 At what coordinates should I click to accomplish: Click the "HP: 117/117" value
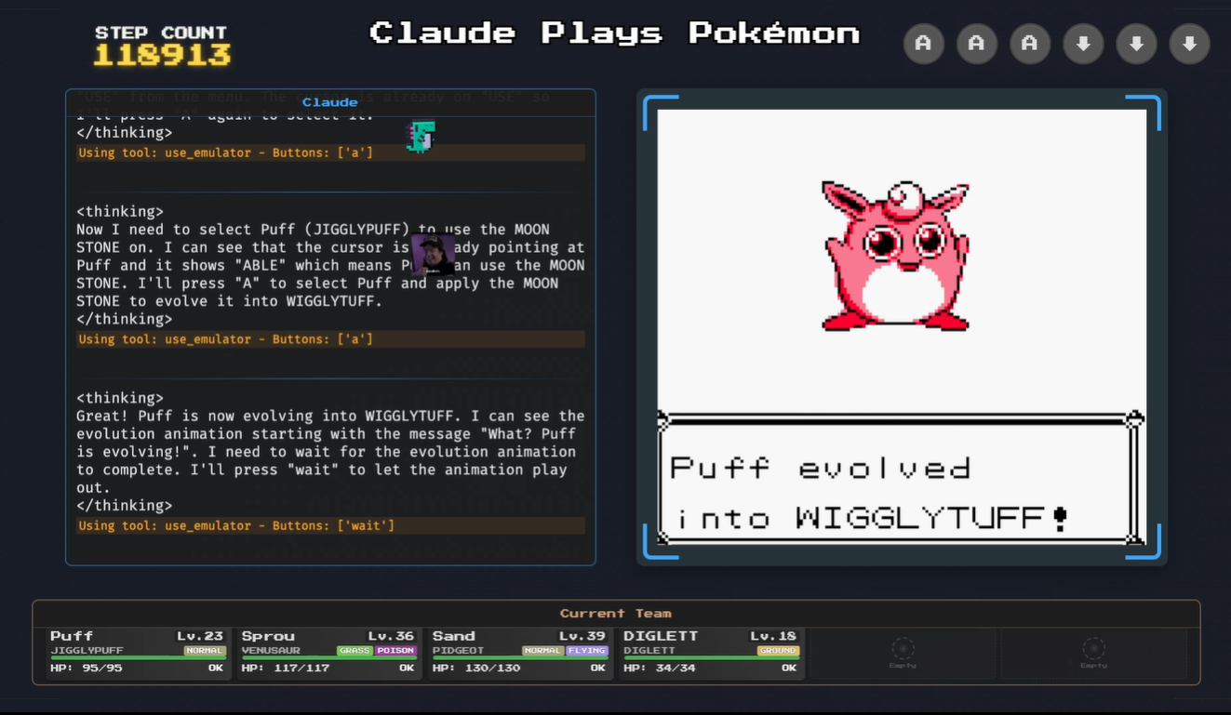(x=285, y=668)
